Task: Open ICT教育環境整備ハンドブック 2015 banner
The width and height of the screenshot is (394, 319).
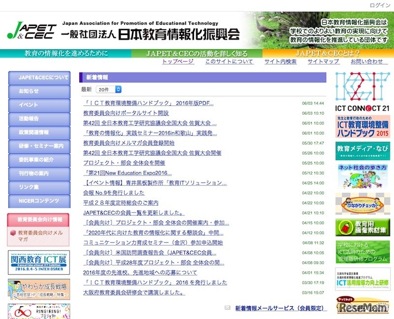Action: pos(362,127)
